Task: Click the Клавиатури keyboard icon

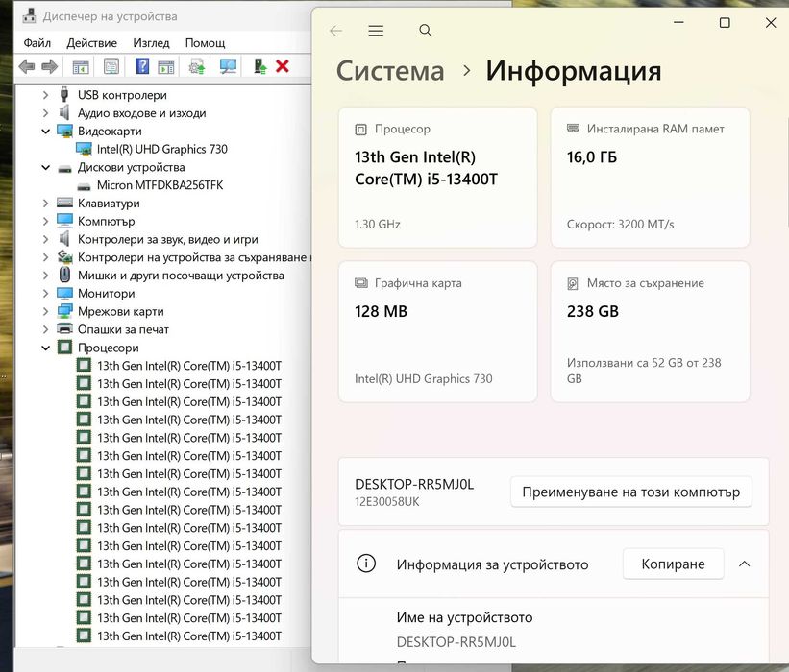Action: pyautogui.click(x=65, y=203)
